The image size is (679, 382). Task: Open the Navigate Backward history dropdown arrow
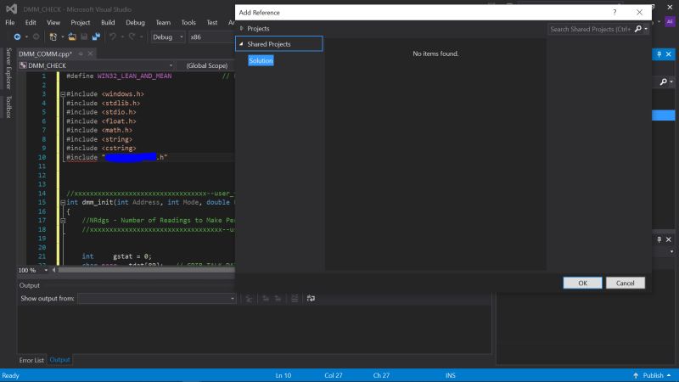tap(26, 37)
